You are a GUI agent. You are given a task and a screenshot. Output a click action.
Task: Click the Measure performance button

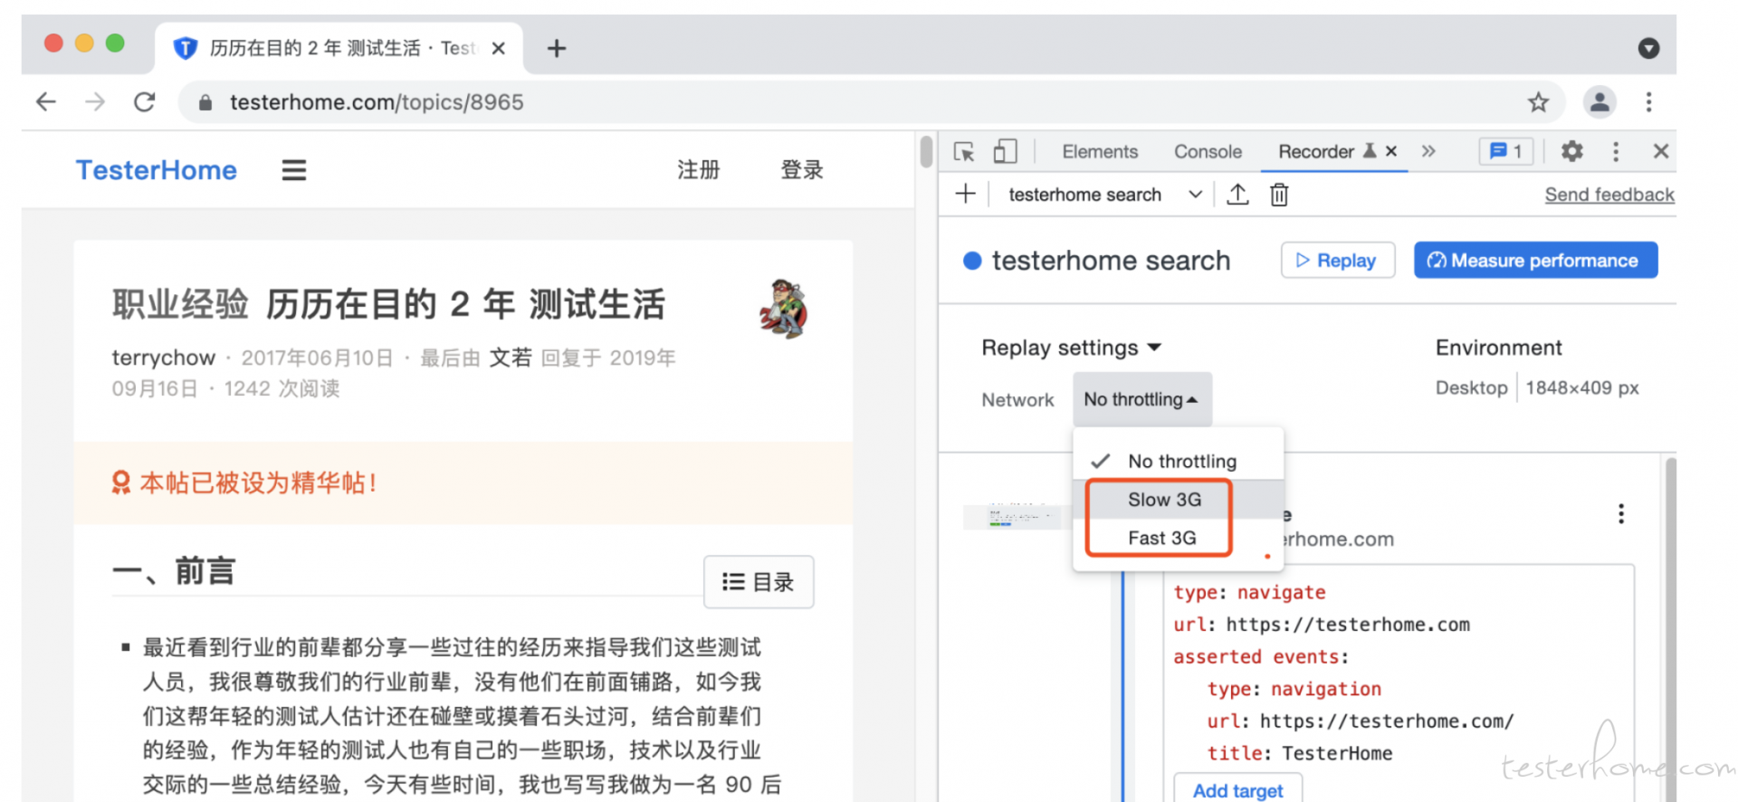point(1536,261)
